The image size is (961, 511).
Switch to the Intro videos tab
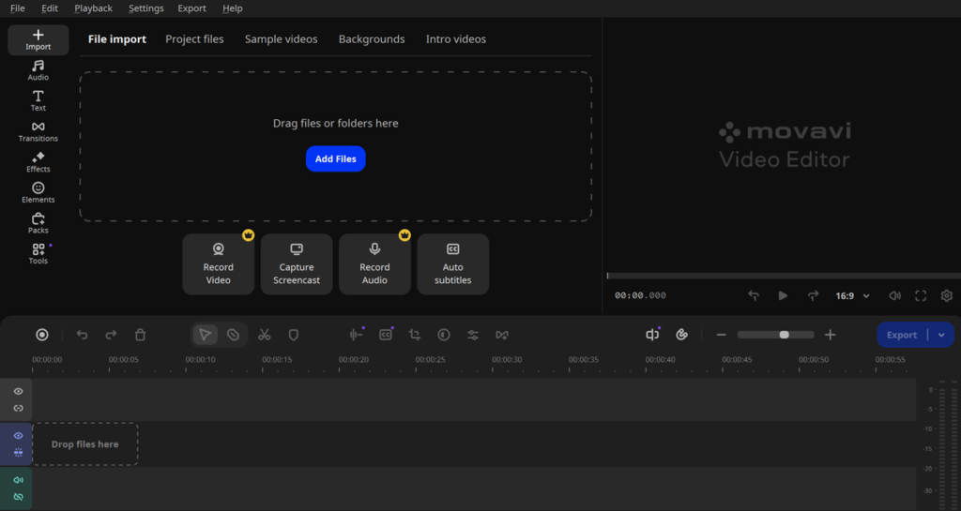tap(456, 38)
